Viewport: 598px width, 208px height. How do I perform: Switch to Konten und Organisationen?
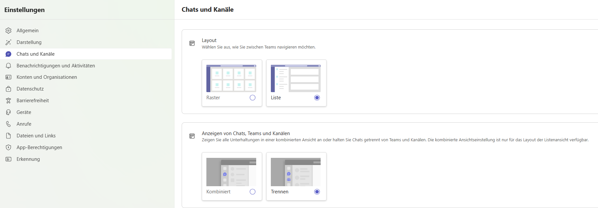tap(86, 77)
